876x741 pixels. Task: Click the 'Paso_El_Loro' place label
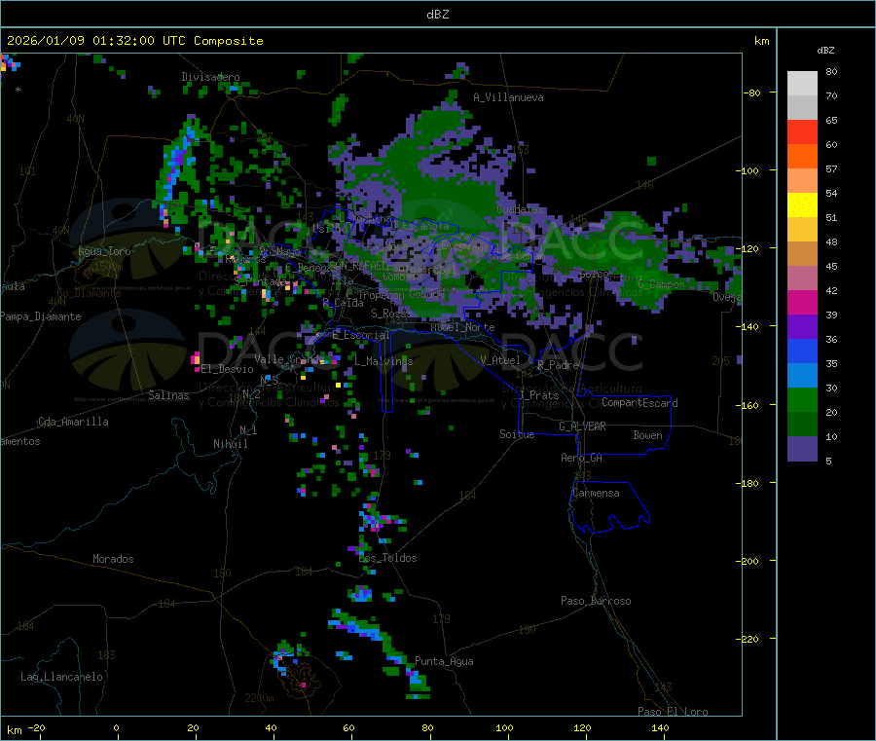click(673, 712)
